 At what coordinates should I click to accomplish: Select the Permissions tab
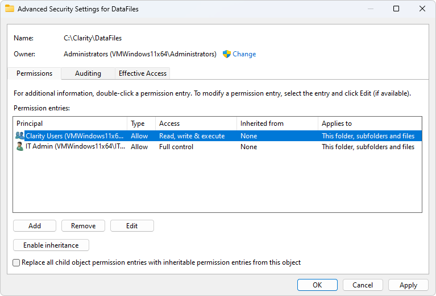click(34, 73)
